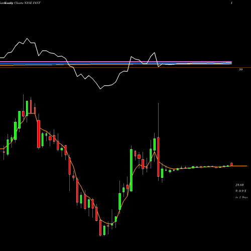Click the "Charts NYSE INST" chart title
Viewport: 251px width, 251px height.
coord(27,3)
